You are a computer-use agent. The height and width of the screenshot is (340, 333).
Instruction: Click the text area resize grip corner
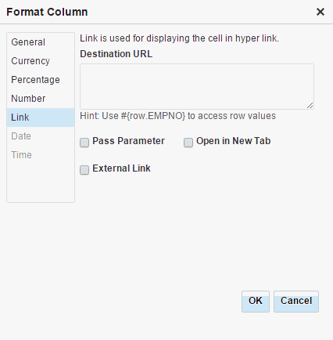(x=310, y=106)
